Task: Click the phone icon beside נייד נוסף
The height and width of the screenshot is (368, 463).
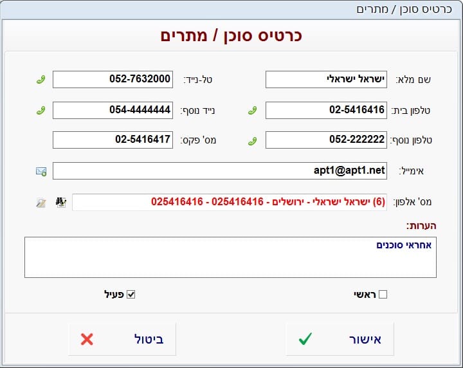Action: click(x=41, y=110)
